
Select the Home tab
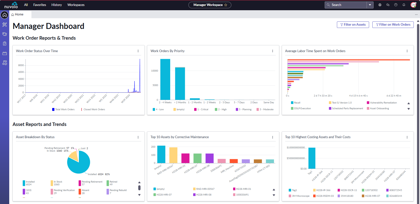click(x=19, y=14)
